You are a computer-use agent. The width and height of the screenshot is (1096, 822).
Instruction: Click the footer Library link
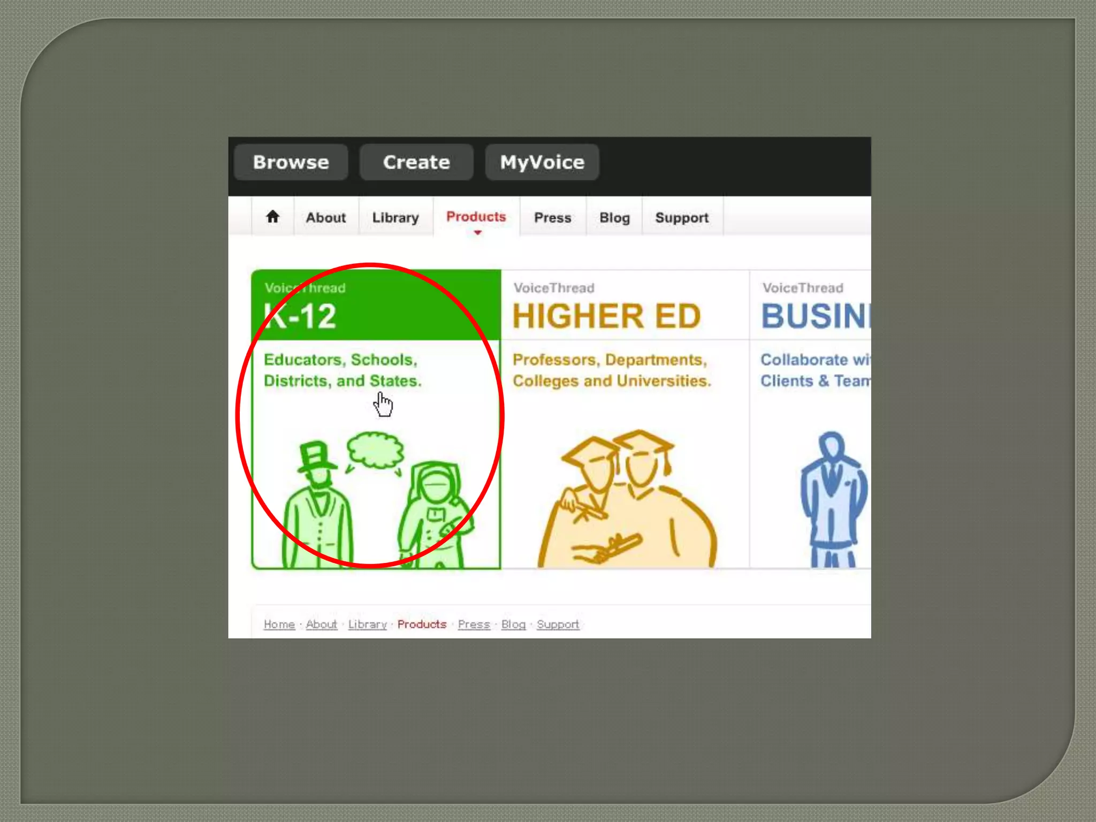point(367,625)
